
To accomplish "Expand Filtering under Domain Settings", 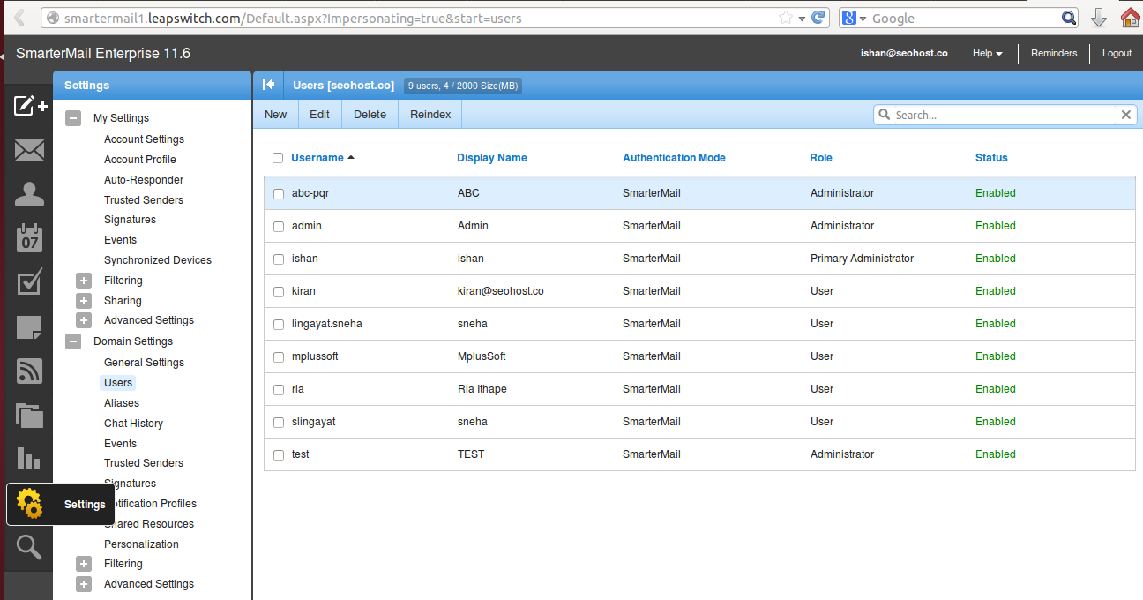I will click(84, 564).
